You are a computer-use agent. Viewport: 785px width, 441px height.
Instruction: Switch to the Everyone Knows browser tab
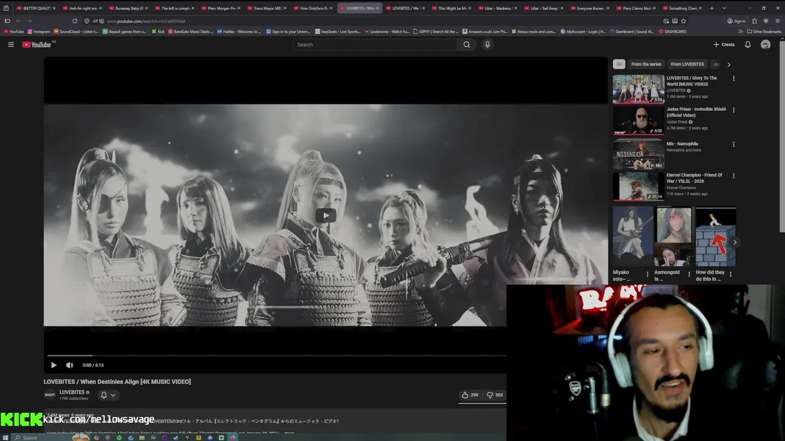590,9
